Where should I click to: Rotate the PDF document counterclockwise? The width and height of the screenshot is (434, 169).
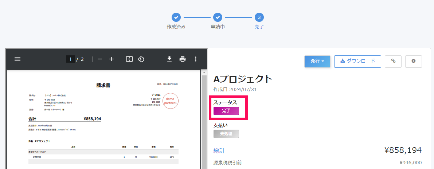pos(141,59)
